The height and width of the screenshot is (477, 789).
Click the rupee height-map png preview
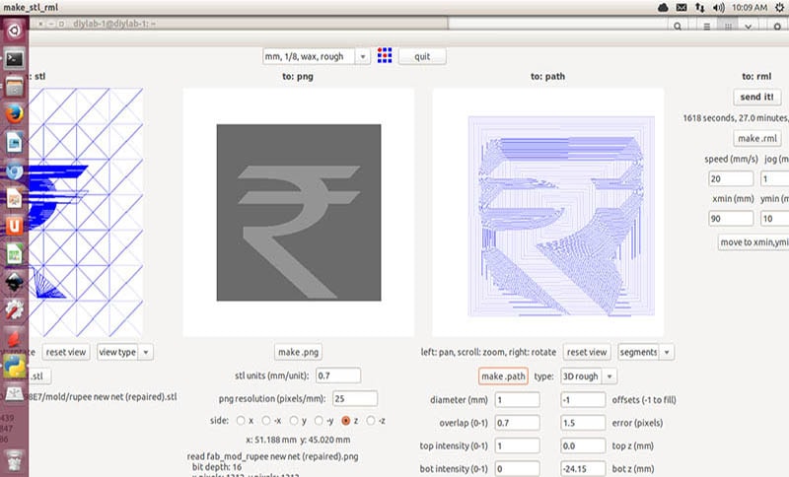click(x=299, y=213)
